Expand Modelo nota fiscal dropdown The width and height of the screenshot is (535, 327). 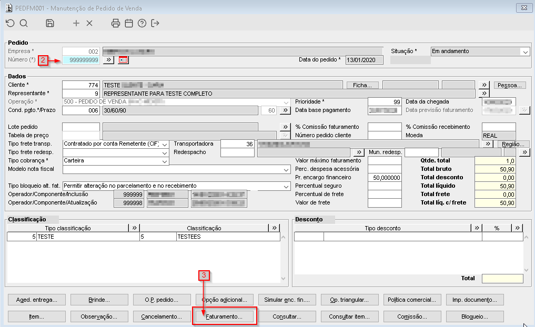pyautogui.click(x=286, y=169)
